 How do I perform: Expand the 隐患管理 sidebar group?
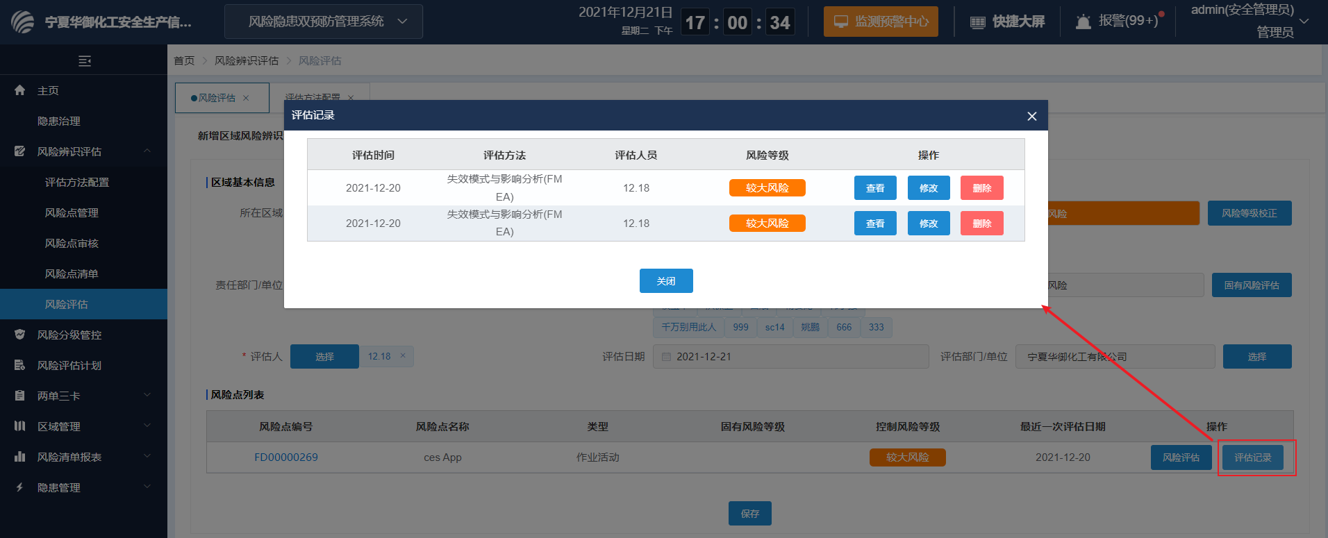[x=147, y=487]
